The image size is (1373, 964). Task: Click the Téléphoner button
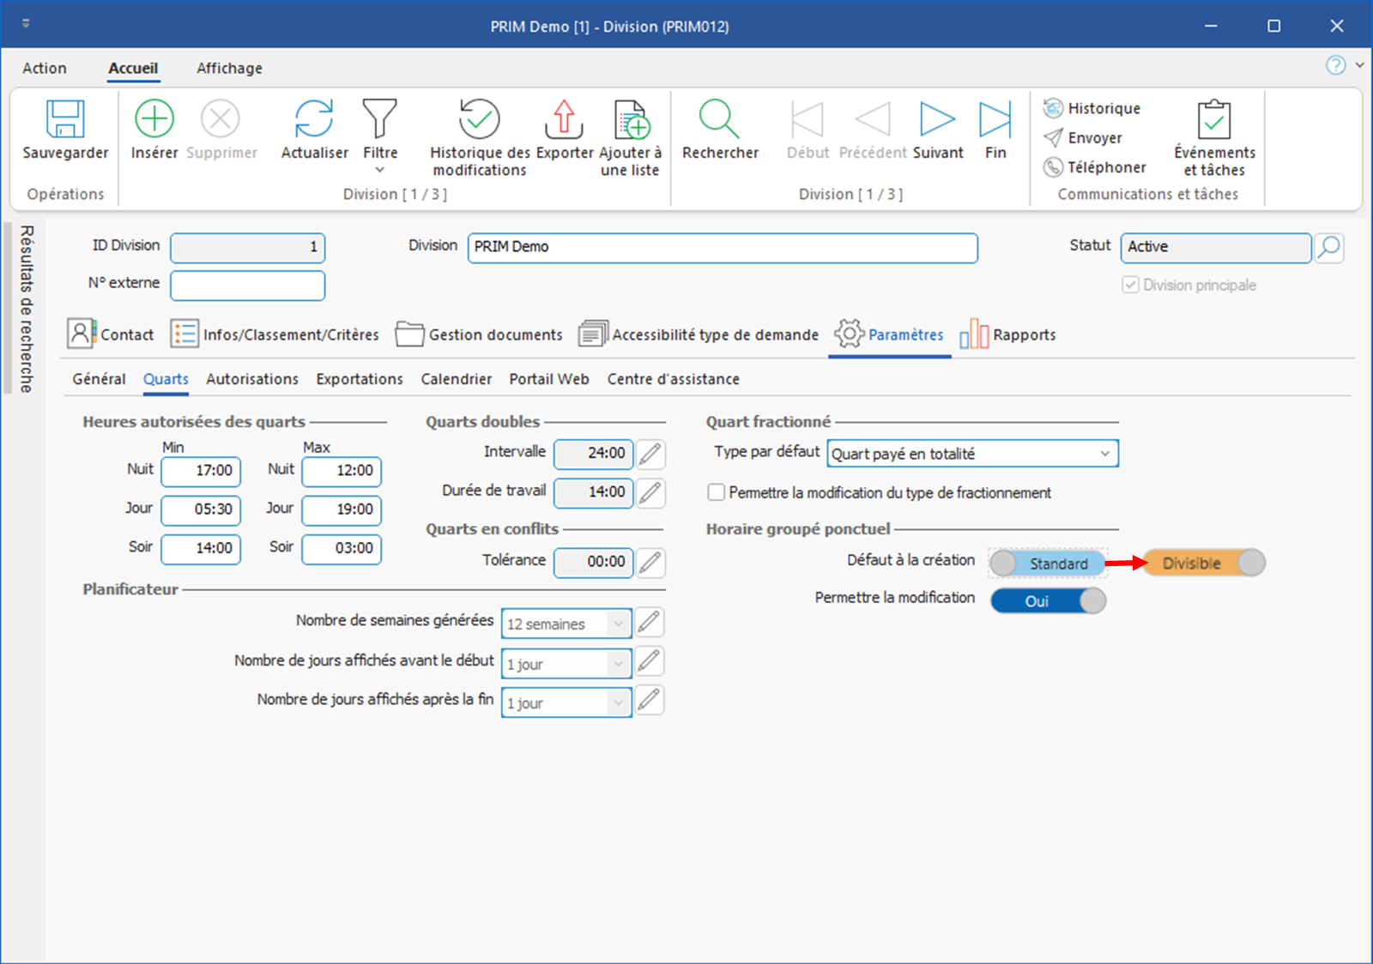(x=1095, y=167)
